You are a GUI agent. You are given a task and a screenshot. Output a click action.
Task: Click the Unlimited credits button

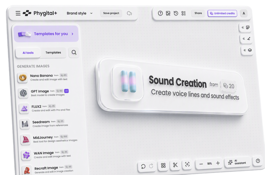[x=222, y=13]
